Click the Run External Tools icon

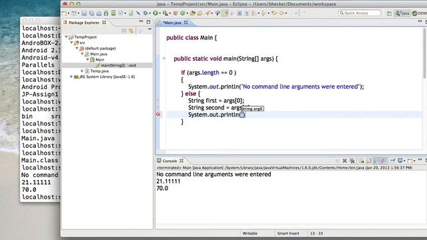click(165, 13)
